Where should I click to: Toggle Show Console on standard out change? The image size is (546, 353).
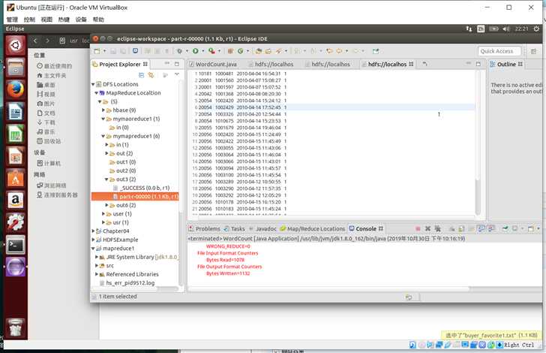pos(481,228)
